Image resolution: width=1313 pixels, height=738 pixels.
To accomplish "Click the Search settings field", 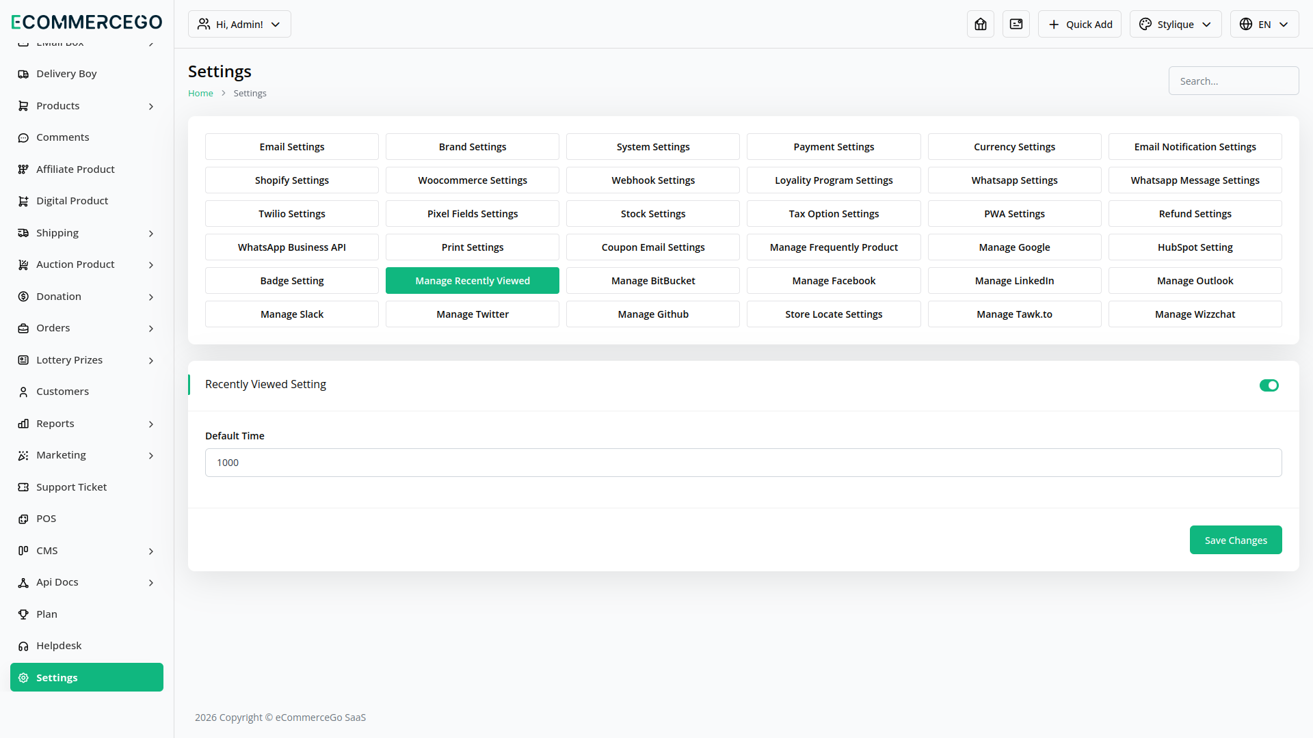I will click(x=1234, y=81).
